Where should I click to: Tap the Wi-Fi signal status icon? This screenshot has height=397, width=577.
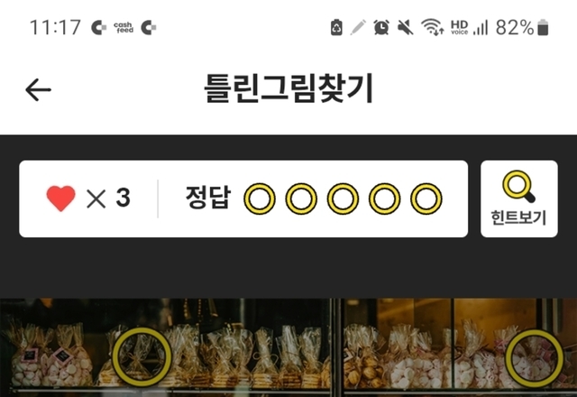click(433, 27)
